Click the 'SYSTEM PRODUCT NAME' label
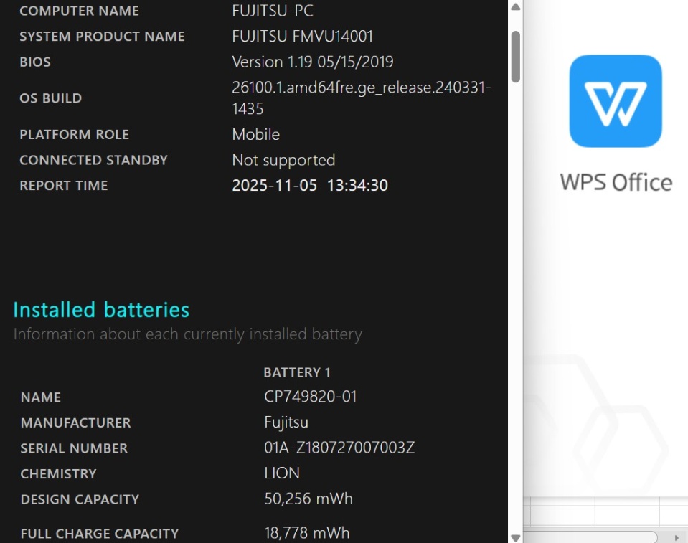The image size is (688, 543). point(103,37)
